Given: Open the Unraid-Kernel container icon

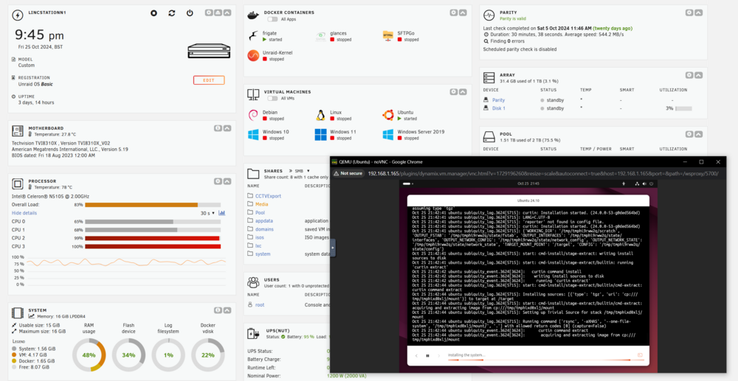Looking at the screenshot, I should coord(253,56).
